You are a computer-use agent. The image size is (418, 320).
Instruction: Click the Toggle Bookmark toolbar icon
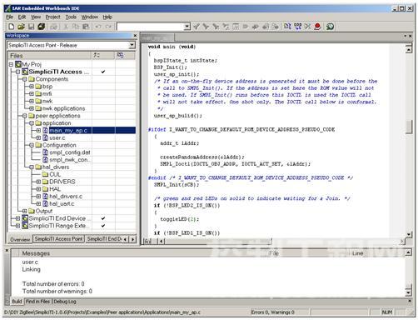click(246, 27)
